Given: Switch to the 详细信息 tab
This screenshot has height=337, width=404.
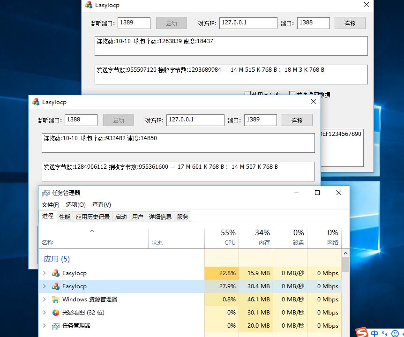Looking at the screenshot, I should (x=160, y=217).
